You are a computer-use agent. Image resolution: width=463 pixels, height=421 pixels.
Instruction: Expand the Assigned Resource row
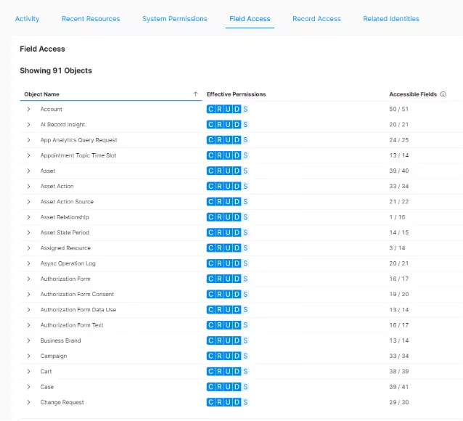tap(28, 248)
